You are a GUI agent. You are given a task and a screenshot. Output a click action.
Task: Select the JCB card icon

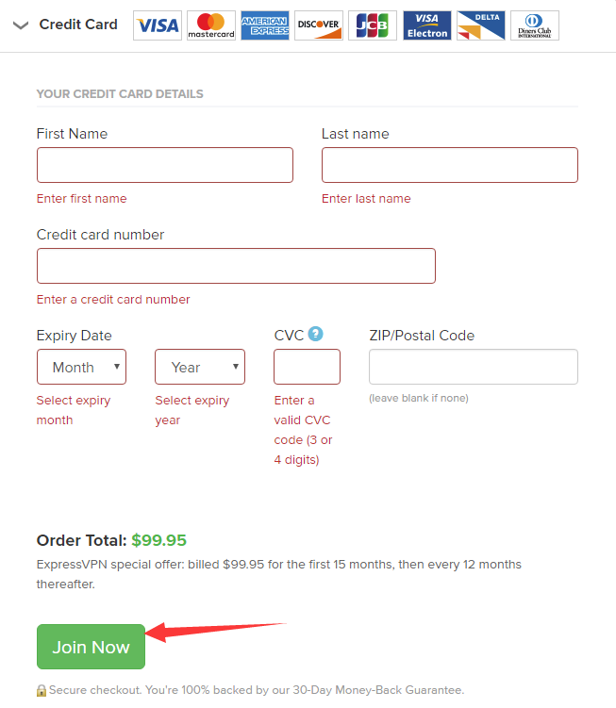373,25
